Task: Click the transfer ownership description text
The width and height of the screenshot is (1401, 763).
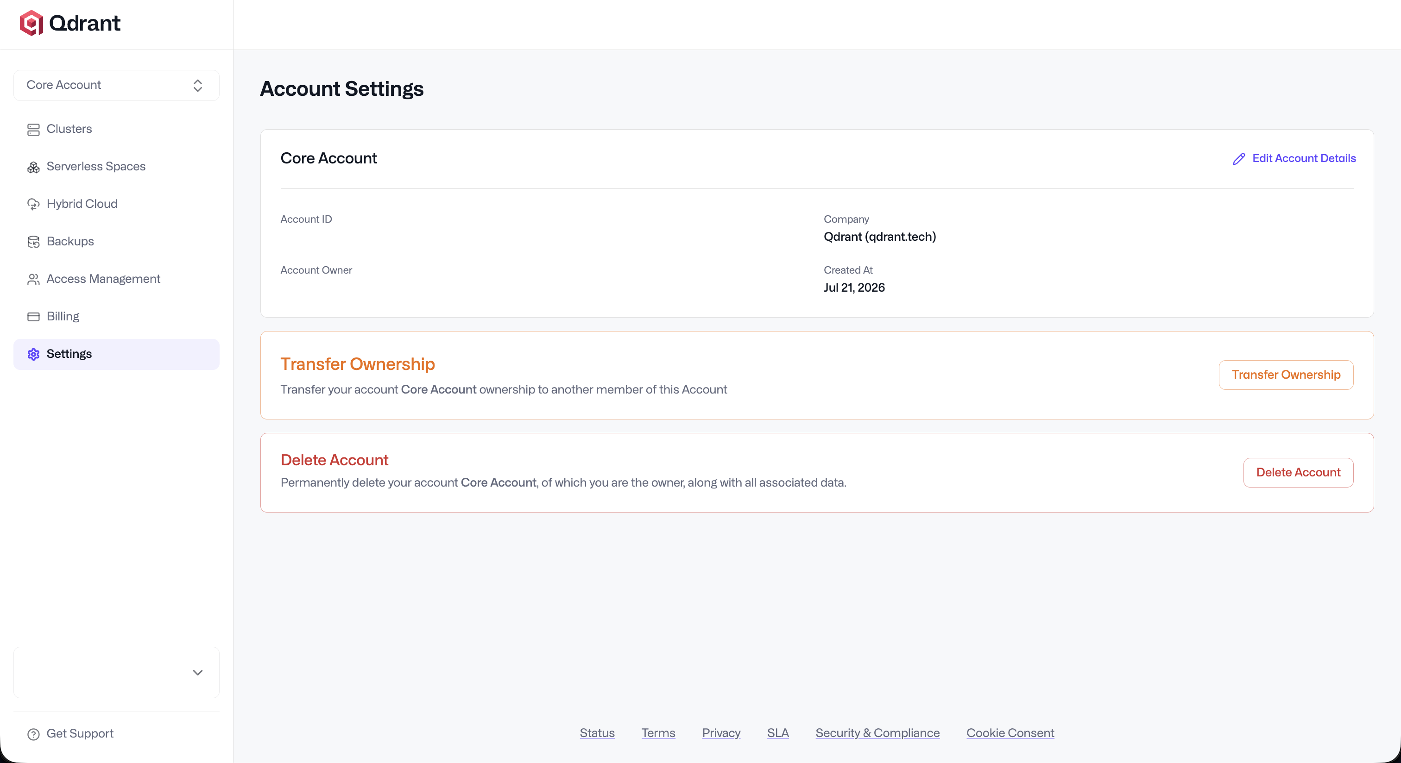Action: coord(504,390)
